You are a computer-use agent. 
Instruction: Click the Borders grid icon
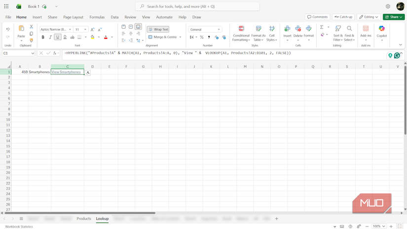tap(79, 37)
